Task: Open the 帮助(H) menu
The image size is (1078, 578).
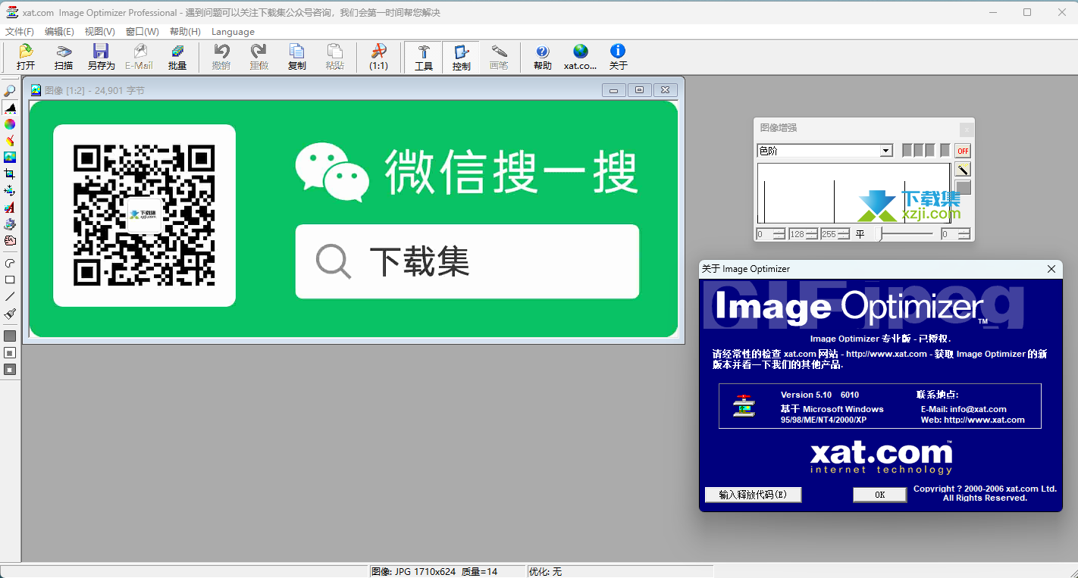Action: (185, 32)
